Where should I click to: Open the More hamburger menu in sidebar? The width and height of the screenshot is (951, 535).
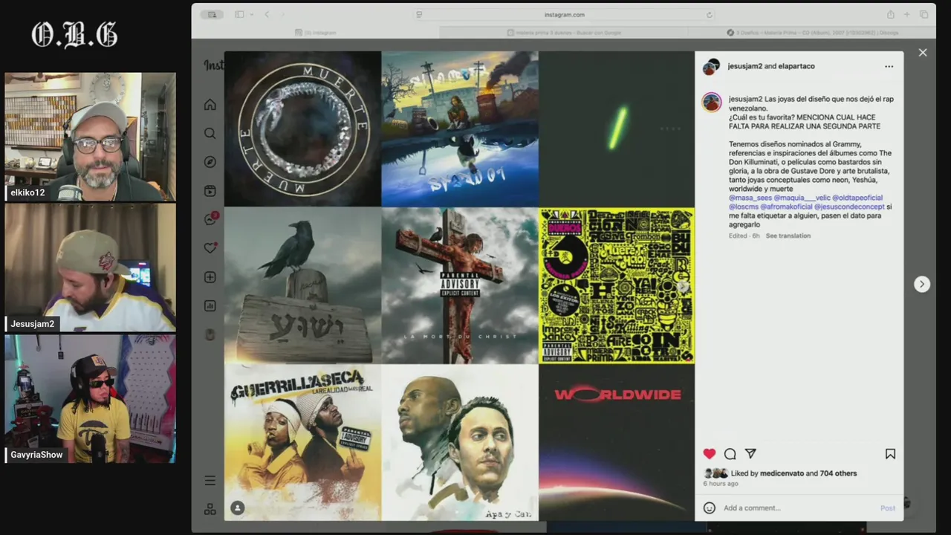(210, 481)
